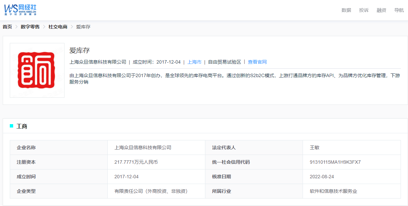Select 爱库存 breadcrumb text

click(x=83, y=27)
